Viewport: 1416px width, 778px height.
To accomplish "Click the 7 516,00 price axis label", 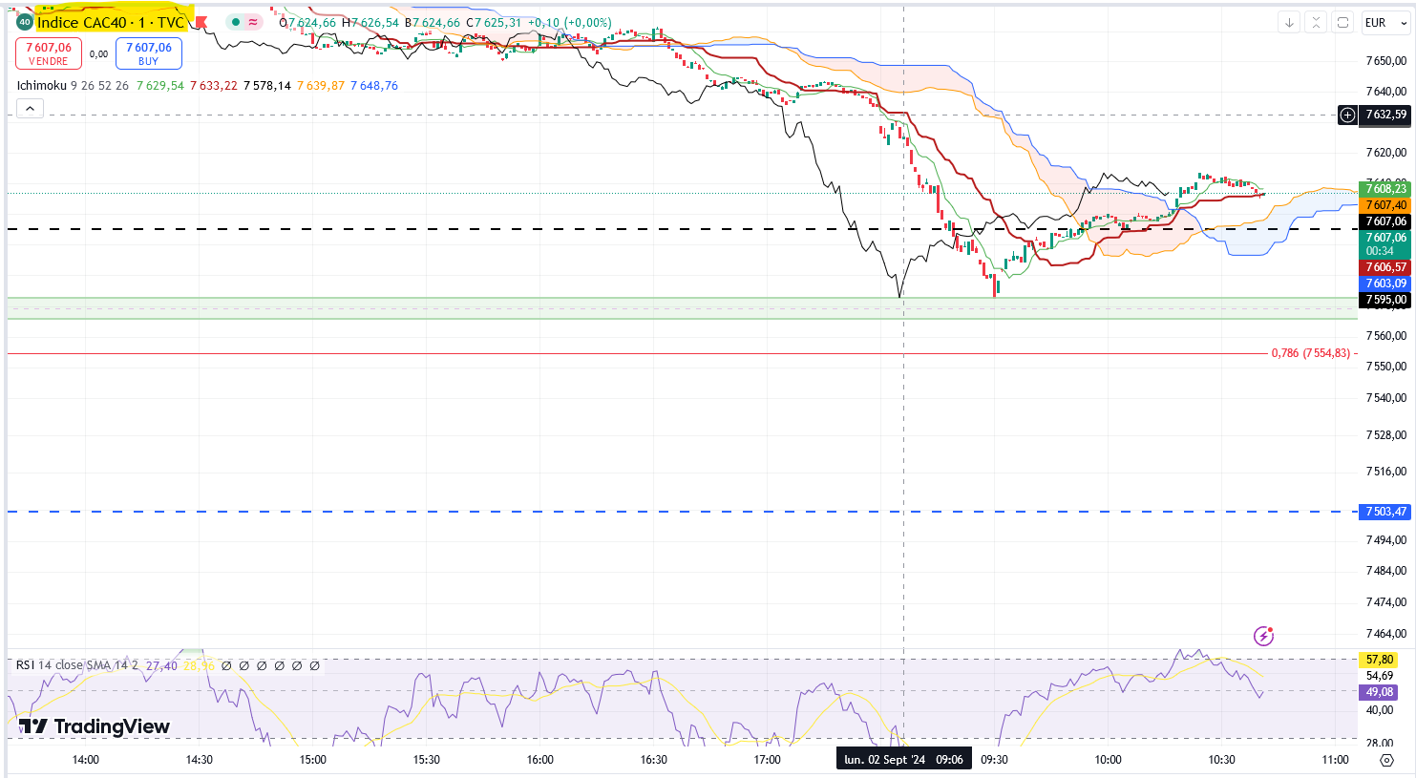I will (1386, 472).
